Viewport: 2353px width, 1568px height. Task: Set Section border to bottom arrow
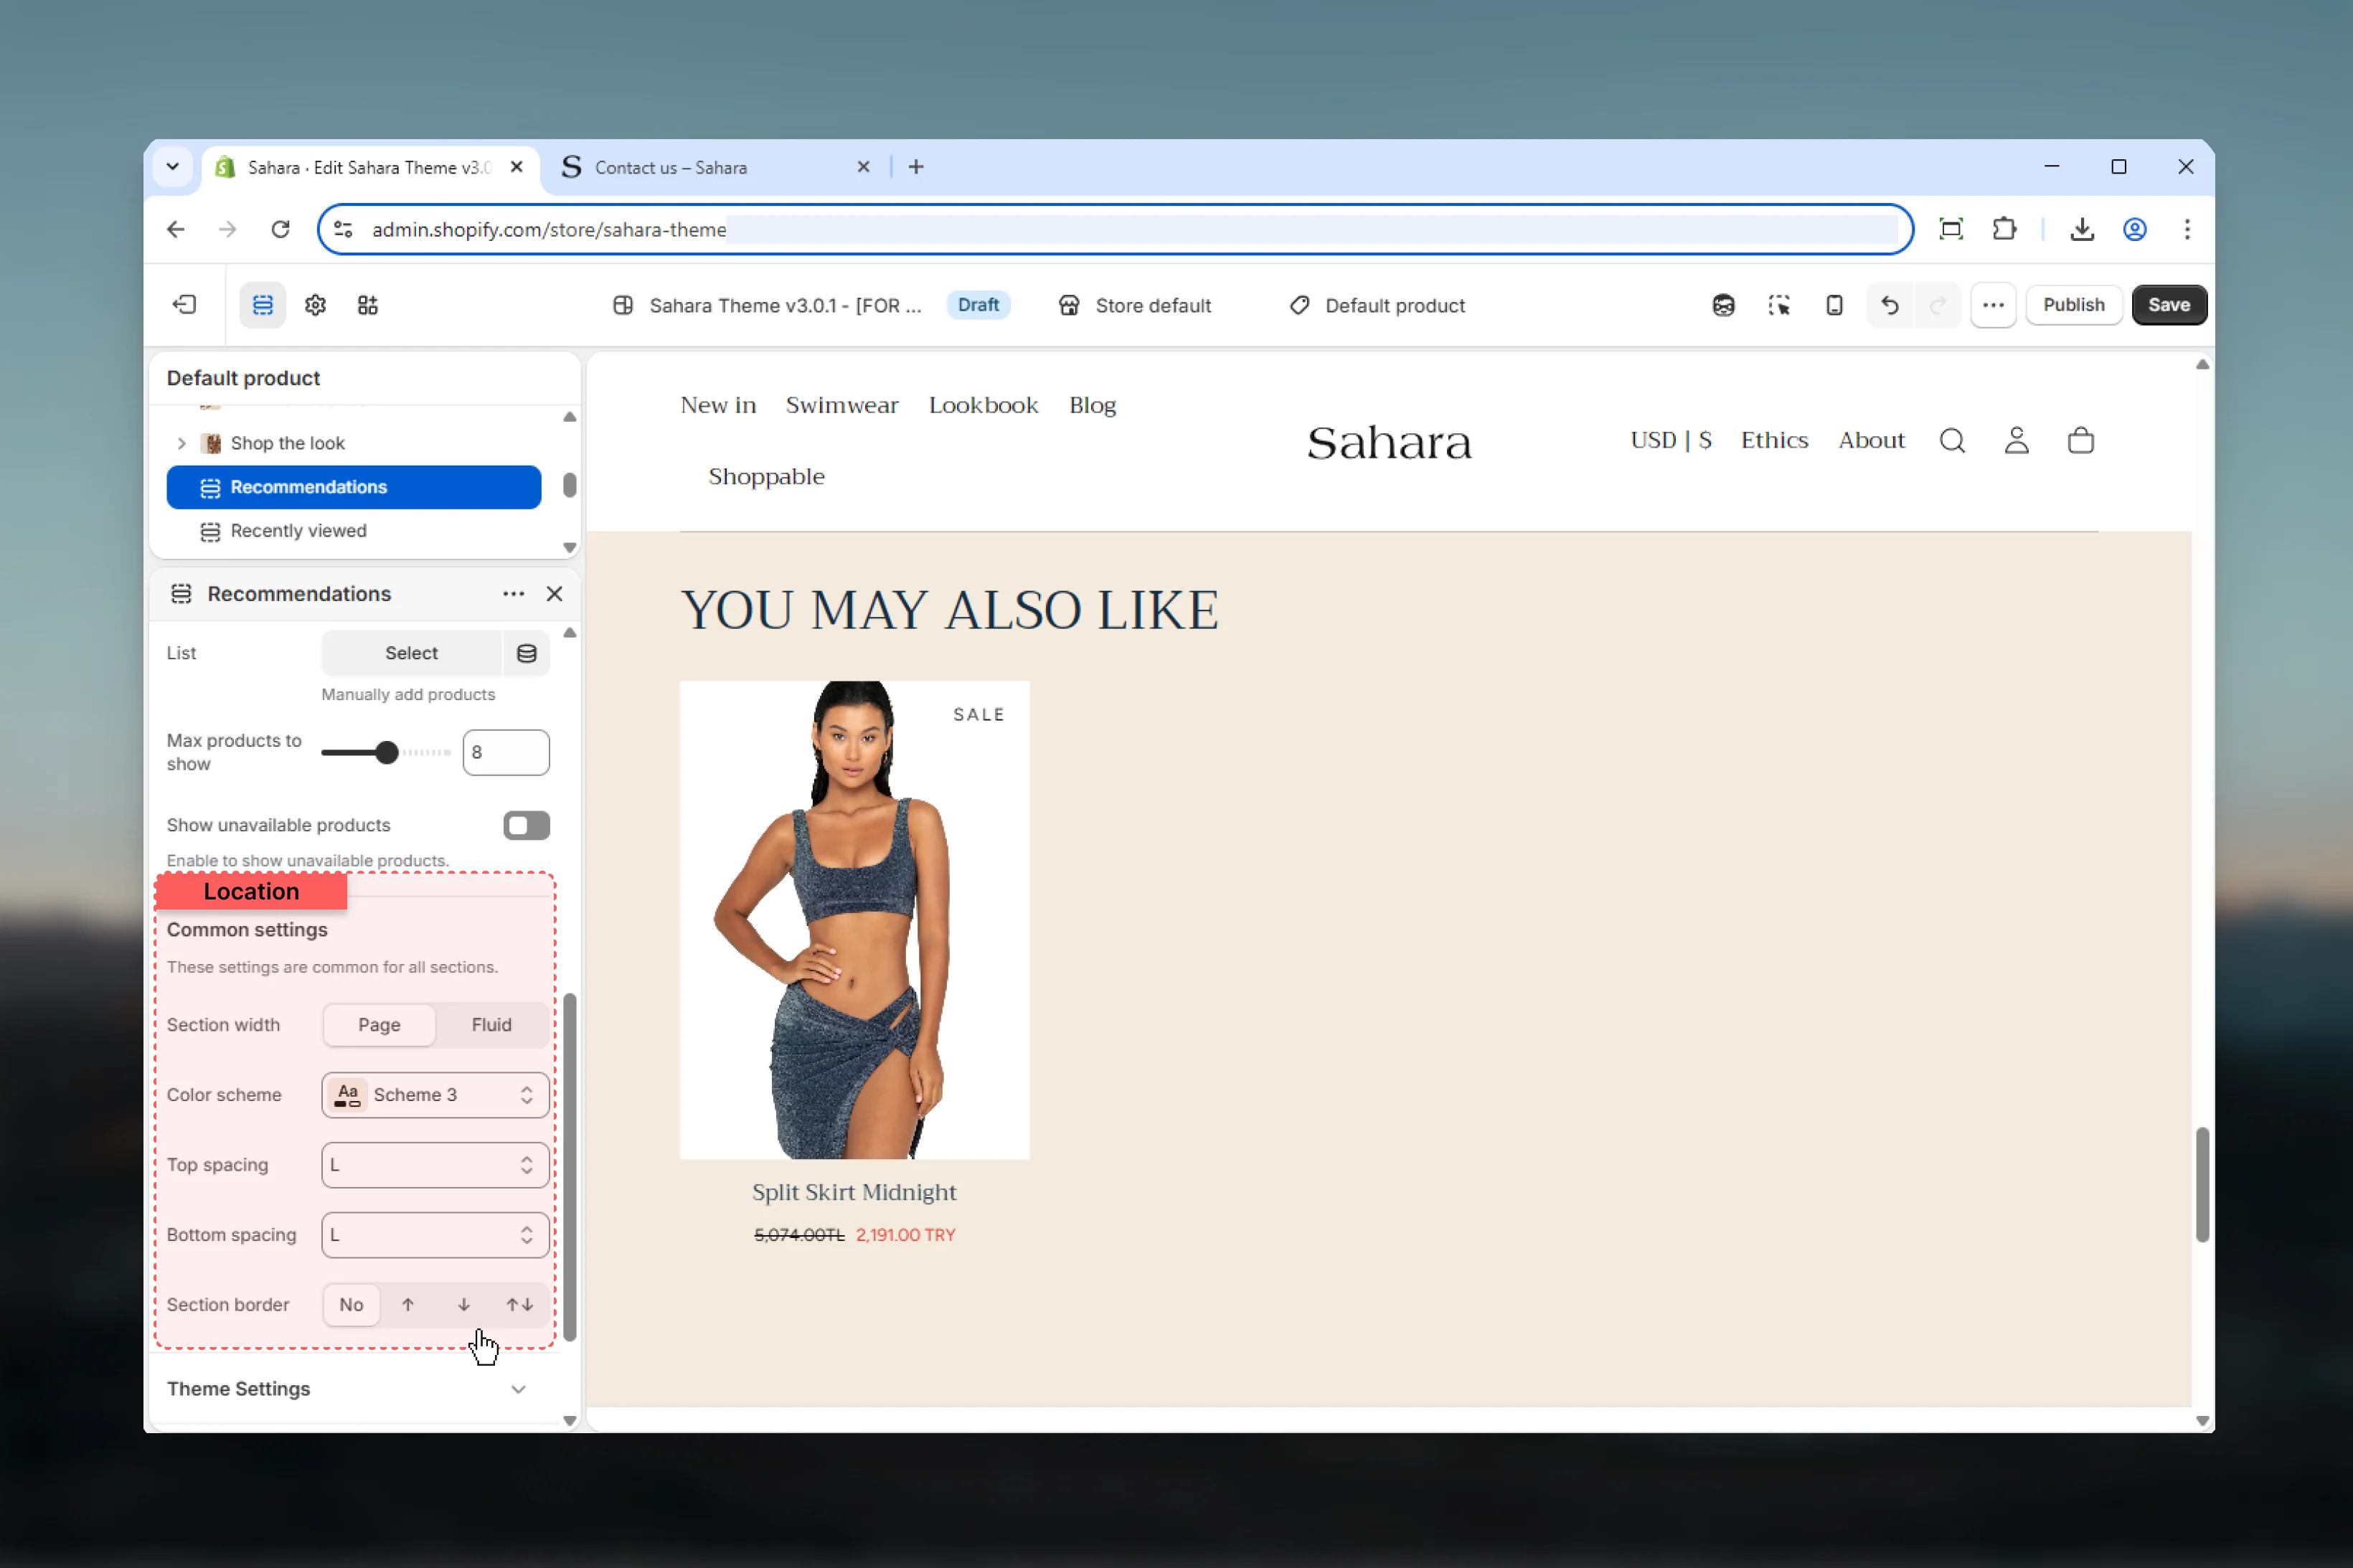(464, 1305)
